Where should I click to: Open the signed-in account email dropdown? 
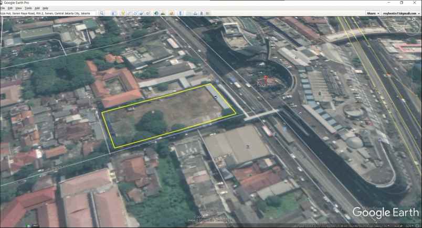[x=401, y=13]
